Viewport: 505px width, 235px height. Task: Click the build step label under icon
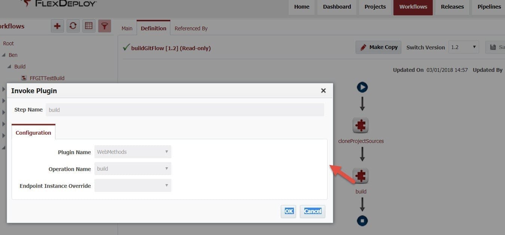pyautogui.click(x=361, y=192)
